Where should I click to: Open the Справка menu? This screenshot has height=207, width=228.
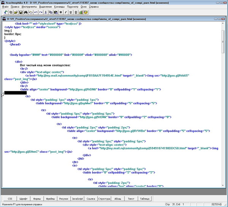(x=93, y=7)
